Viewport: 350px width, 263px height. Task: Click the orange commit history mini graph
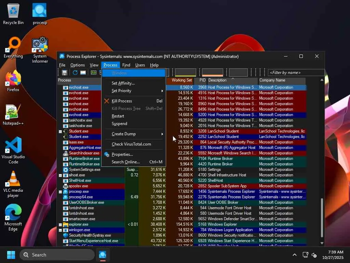[212, 73]
